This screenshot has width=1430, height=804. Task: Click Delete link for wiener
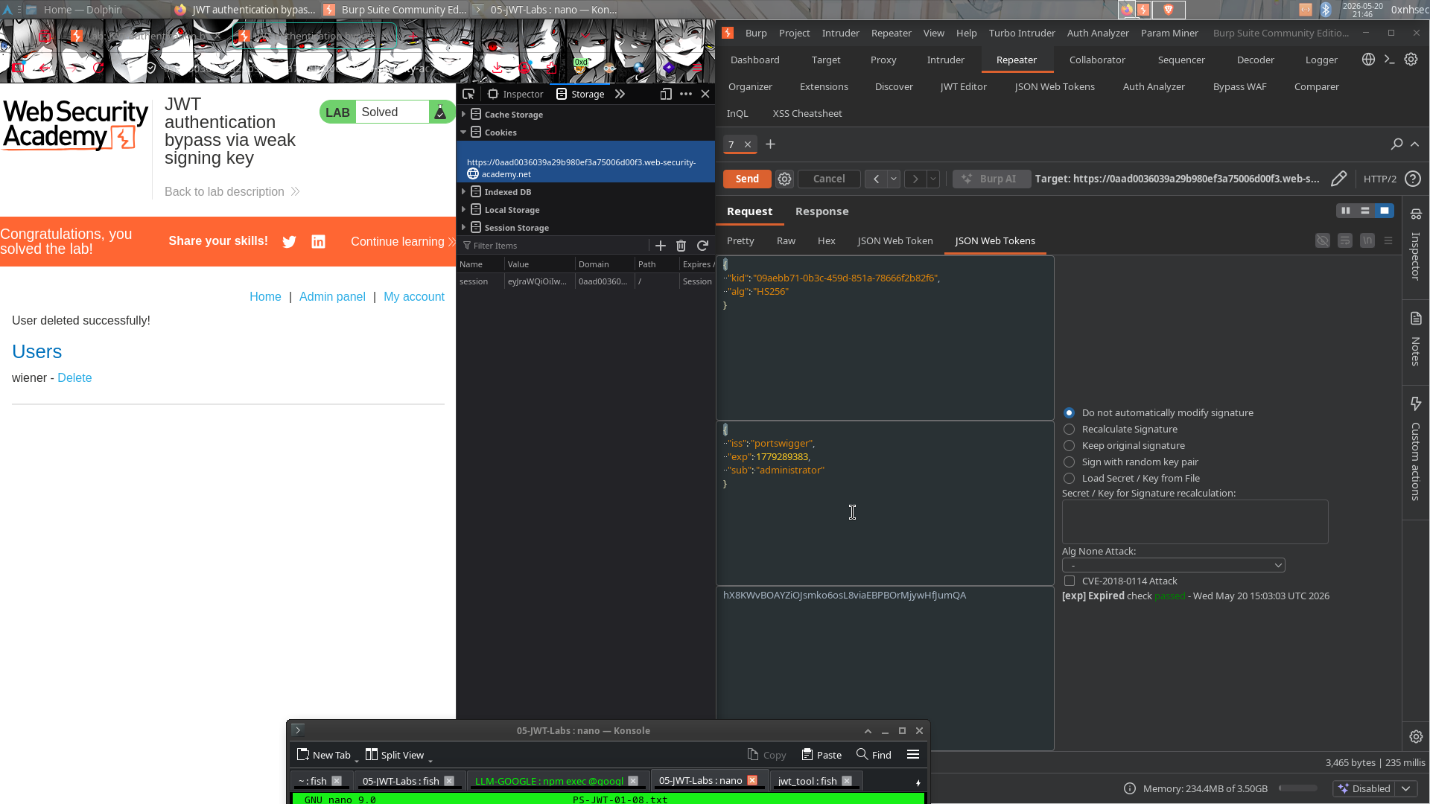pyautogui.click(x=74, y=377)
